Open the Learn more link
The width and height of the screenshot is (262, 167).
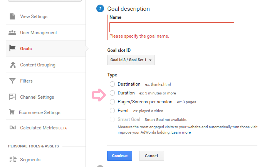(x=181, y=132)
